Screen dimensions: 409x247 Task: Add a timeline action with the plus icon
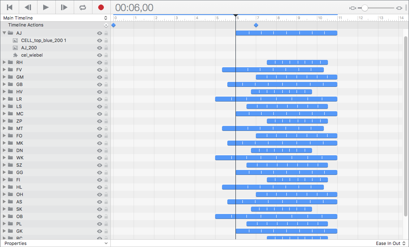106,25
